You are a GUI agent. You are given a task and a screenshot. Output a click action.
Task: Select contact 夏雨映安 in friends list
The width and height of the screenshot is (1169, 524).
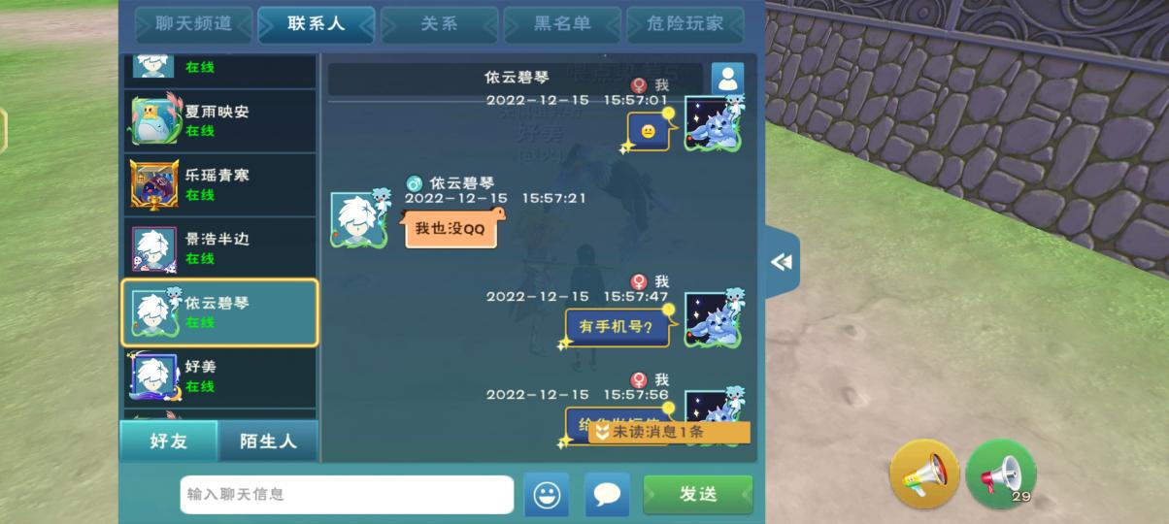pyautogui.click(x=219, y=120)
